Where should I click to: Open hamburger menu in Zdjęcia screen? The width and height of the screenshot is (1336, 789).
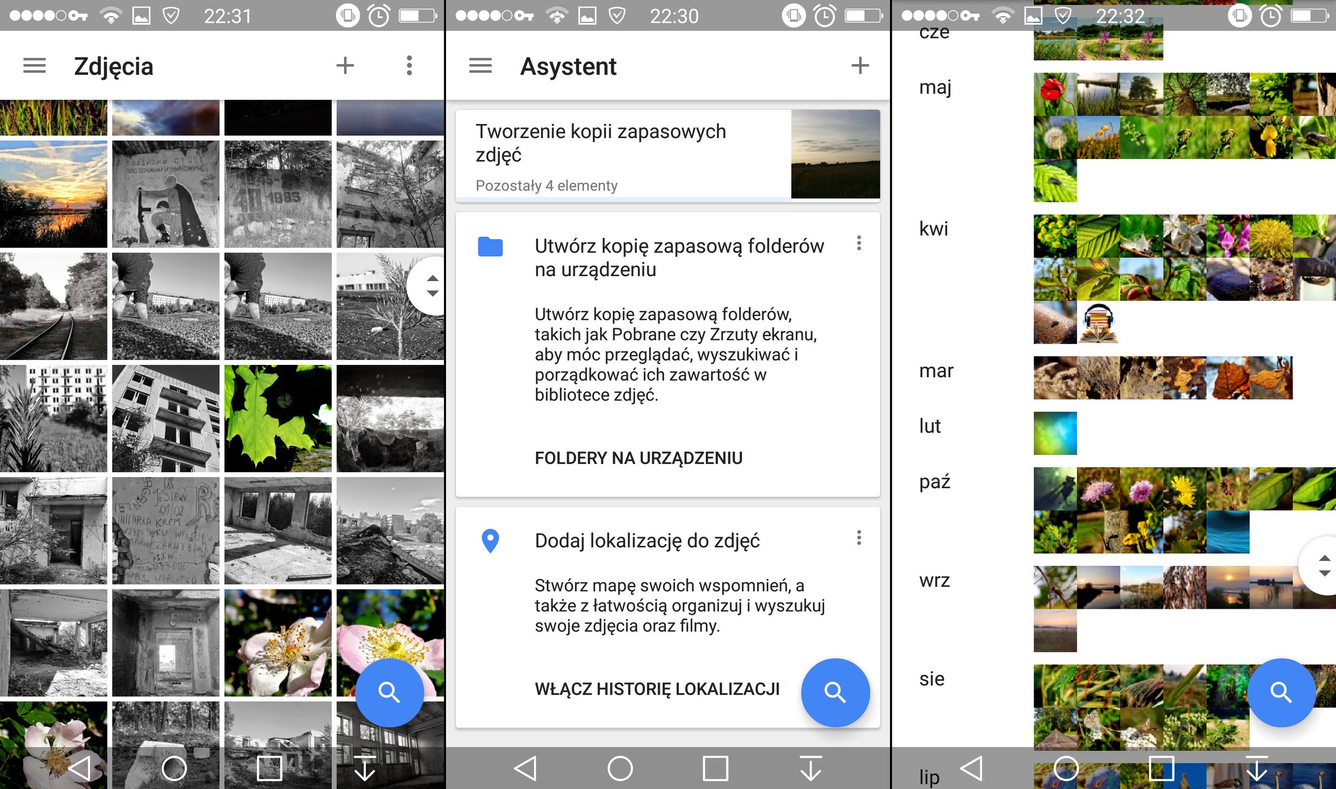34,66
